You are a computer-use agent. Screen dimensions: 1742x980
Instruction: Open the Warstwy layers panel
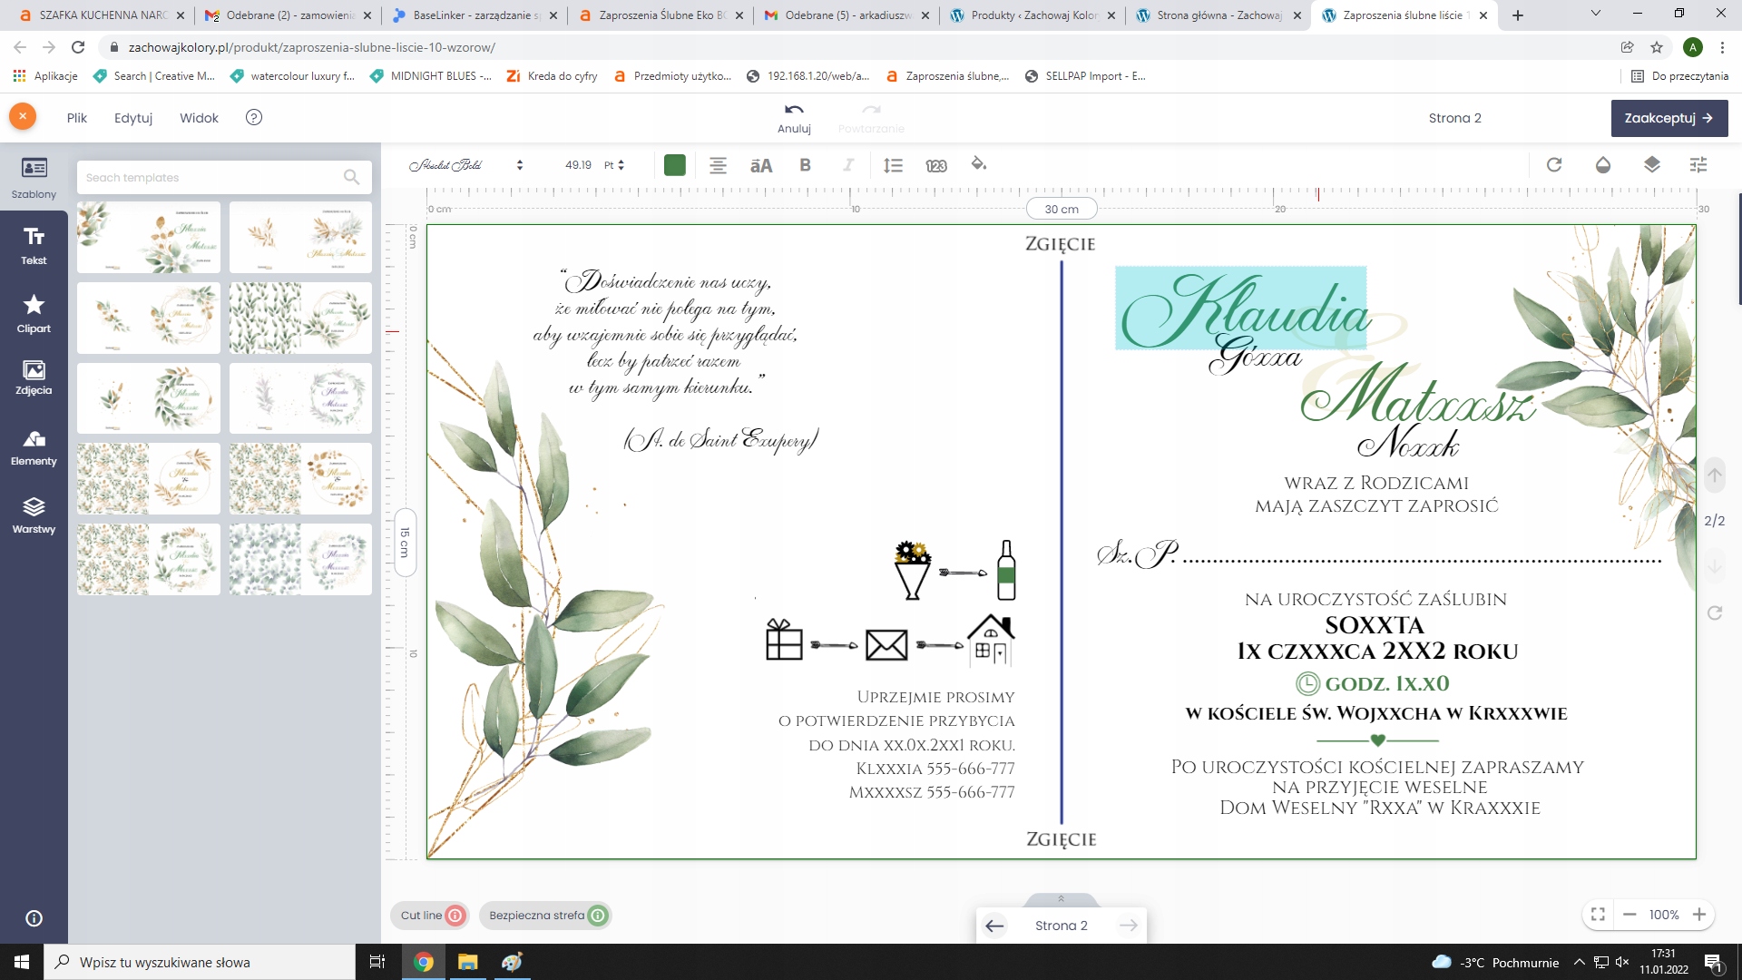[x=34, y=514]
